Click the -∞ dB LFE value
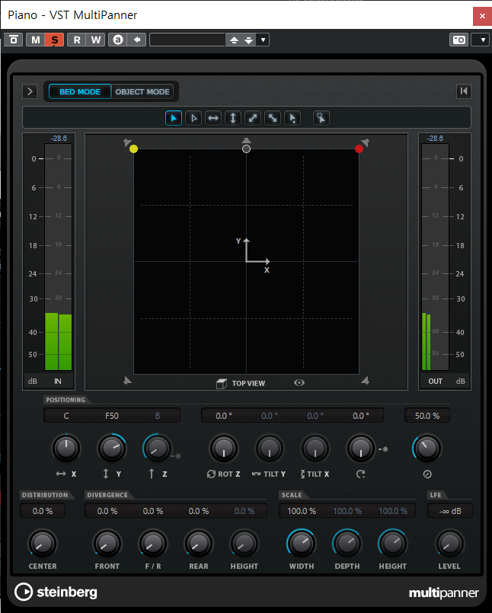 [450, 511]
